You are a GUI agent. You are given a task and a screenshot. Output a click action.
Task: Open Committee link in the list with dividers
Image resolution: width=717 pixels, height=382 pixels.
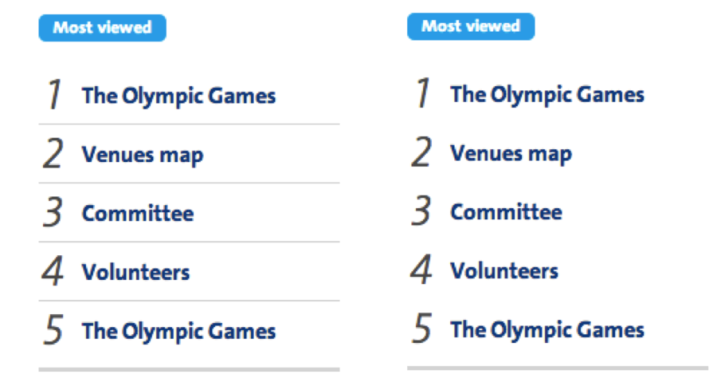[x=138, y=214]
